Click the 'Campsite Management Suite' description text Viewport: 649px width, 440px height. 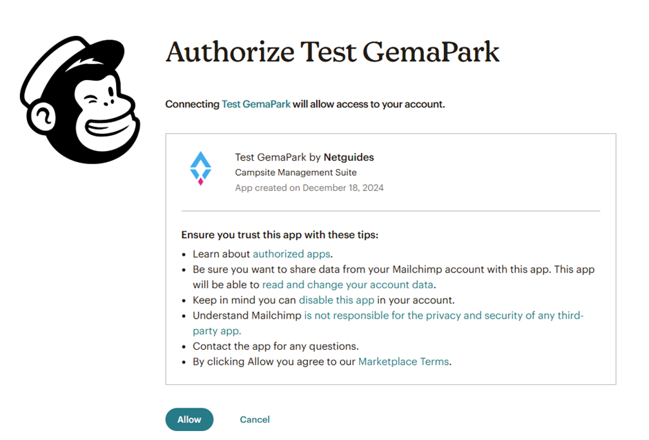click(296, 172)
